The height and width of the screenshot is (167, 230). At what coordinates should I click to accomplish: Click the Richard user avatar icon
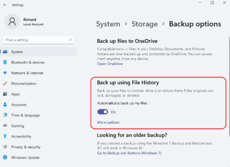(12, 21)
